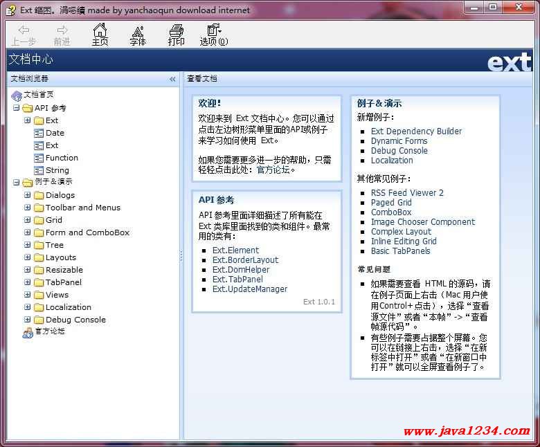Open ComboBox example link

[391, 212]
